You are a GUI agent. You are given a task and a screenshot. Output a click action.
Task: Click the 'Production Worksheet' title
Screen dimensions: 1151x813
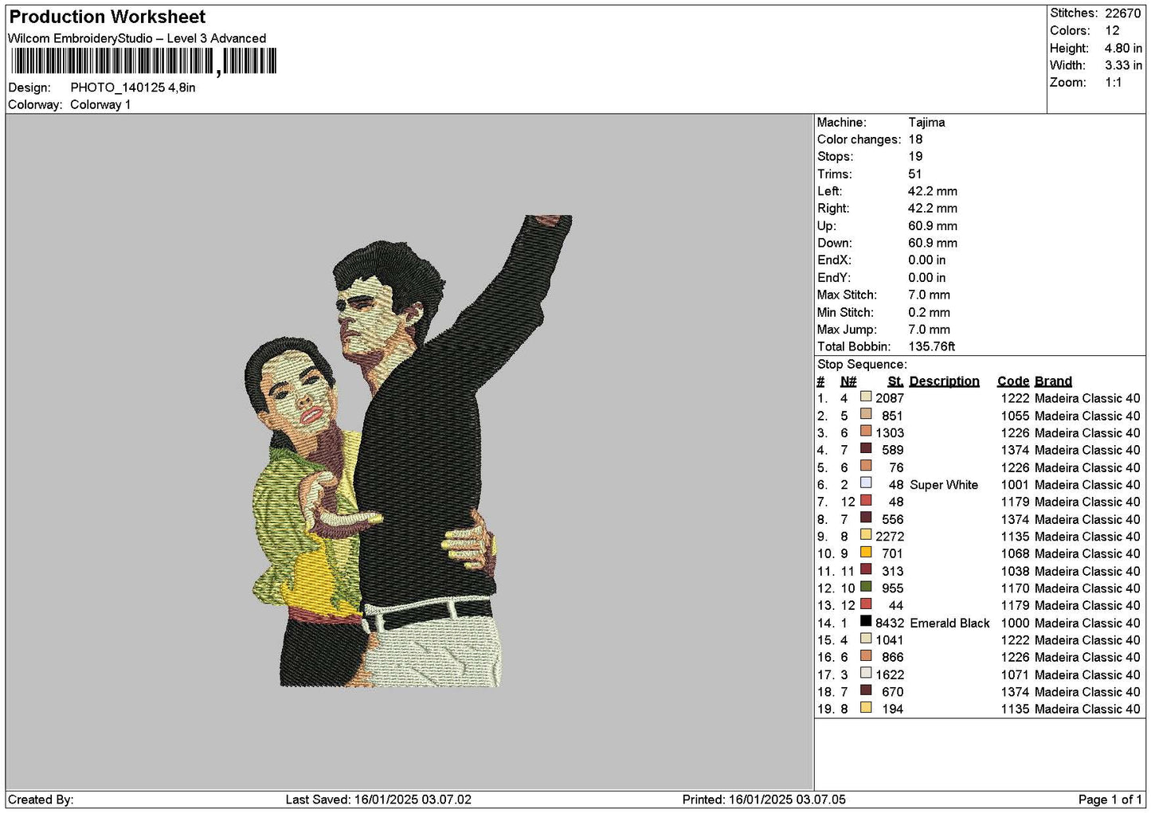tap(107, 17)
